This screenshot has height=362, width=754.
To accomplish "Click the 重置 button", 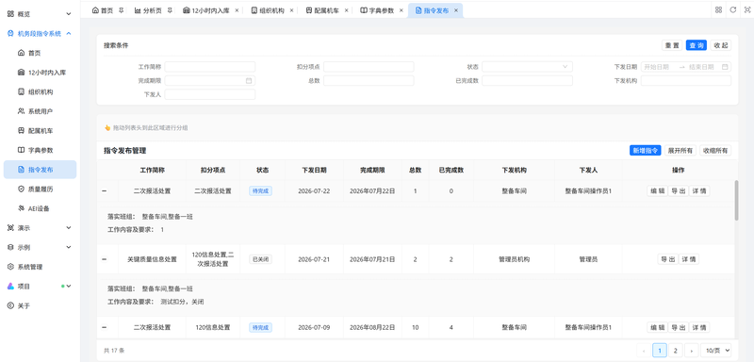I will coord(673,45).
